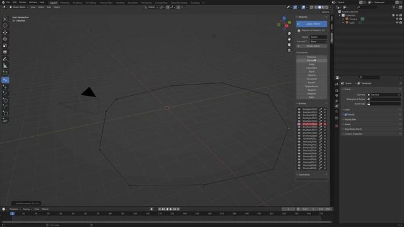This screenshot has height=227, width=404.
Task: Toggle the camera view icon
Action: (x=289, y=45)
